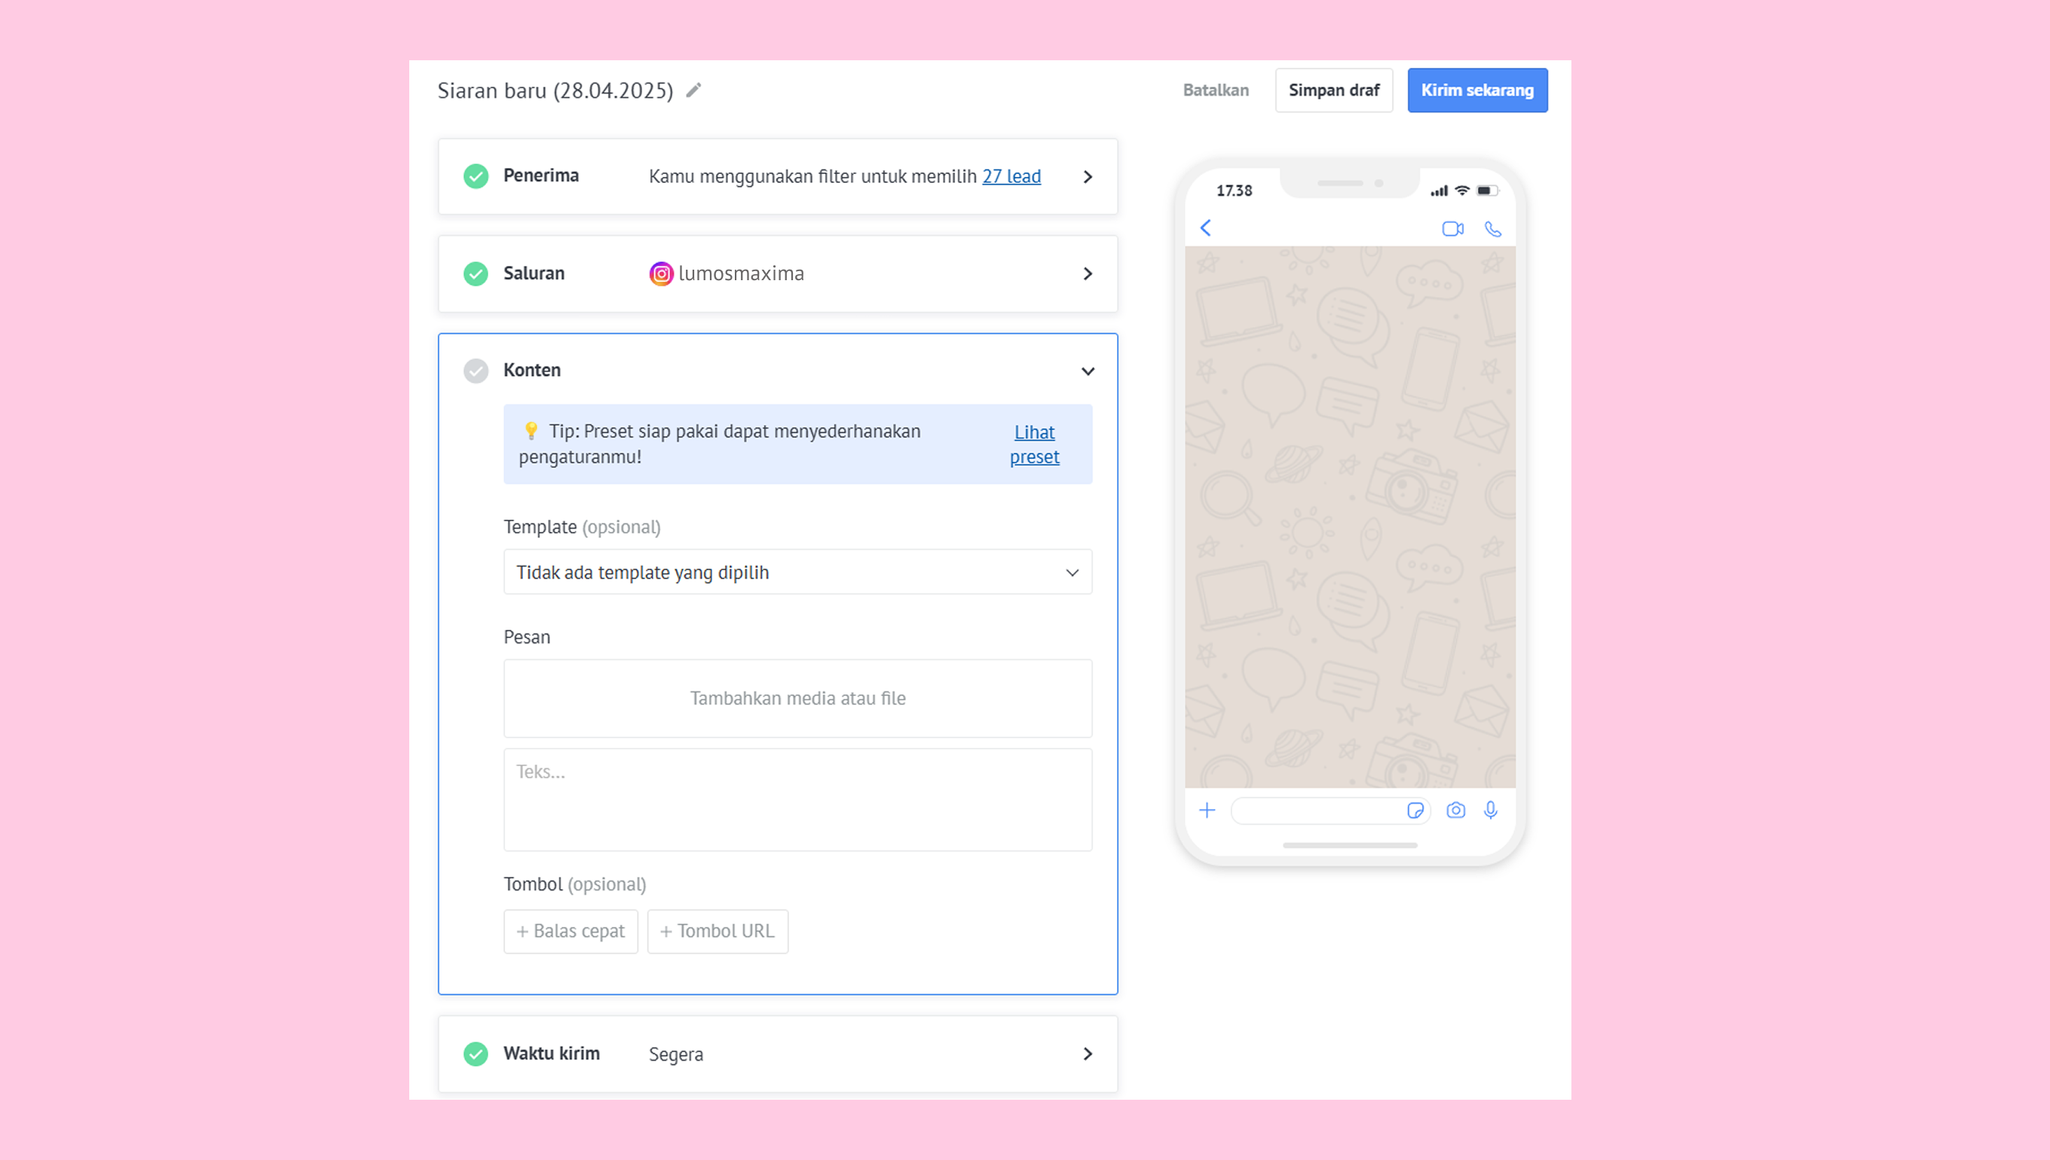Open the Lihat preset link

tap(1034, 444)
